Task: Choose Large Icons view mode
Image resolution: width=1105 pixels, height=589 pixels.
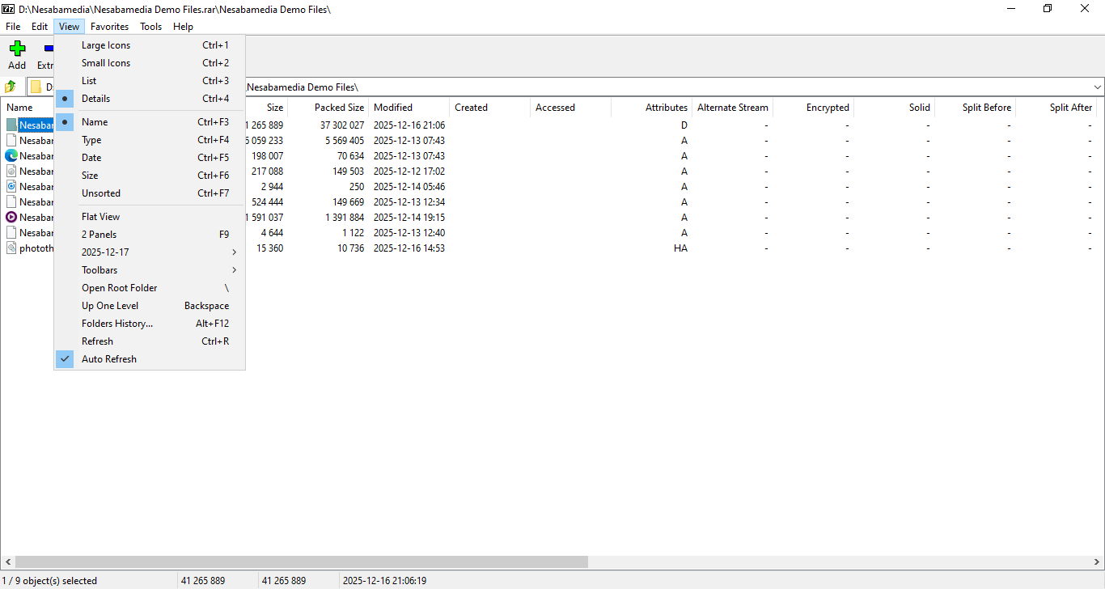Action: tap(105, 45)
